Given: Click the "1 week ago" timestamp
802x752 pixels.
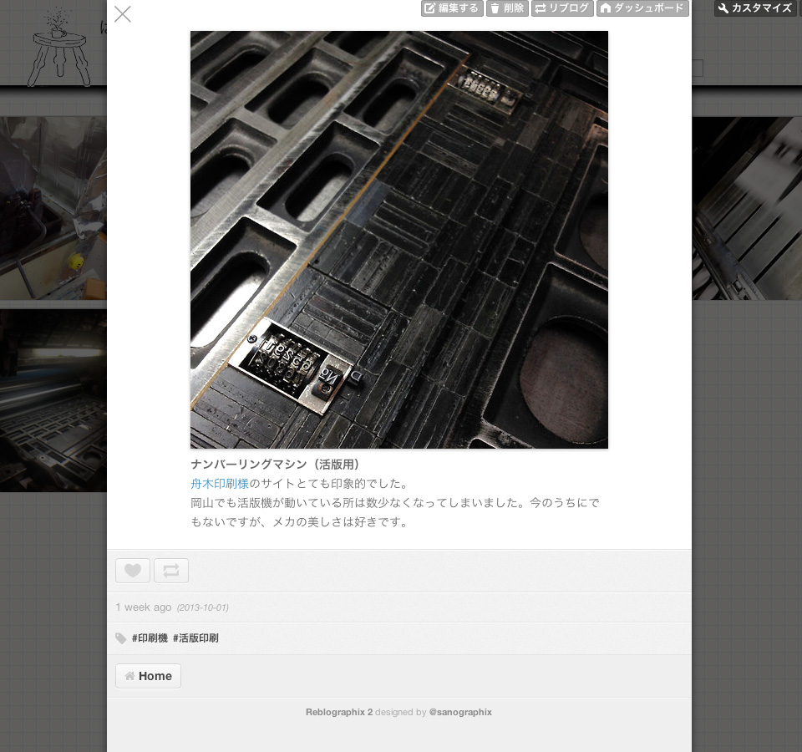Looking at the screenshot, I should point(143,607).
